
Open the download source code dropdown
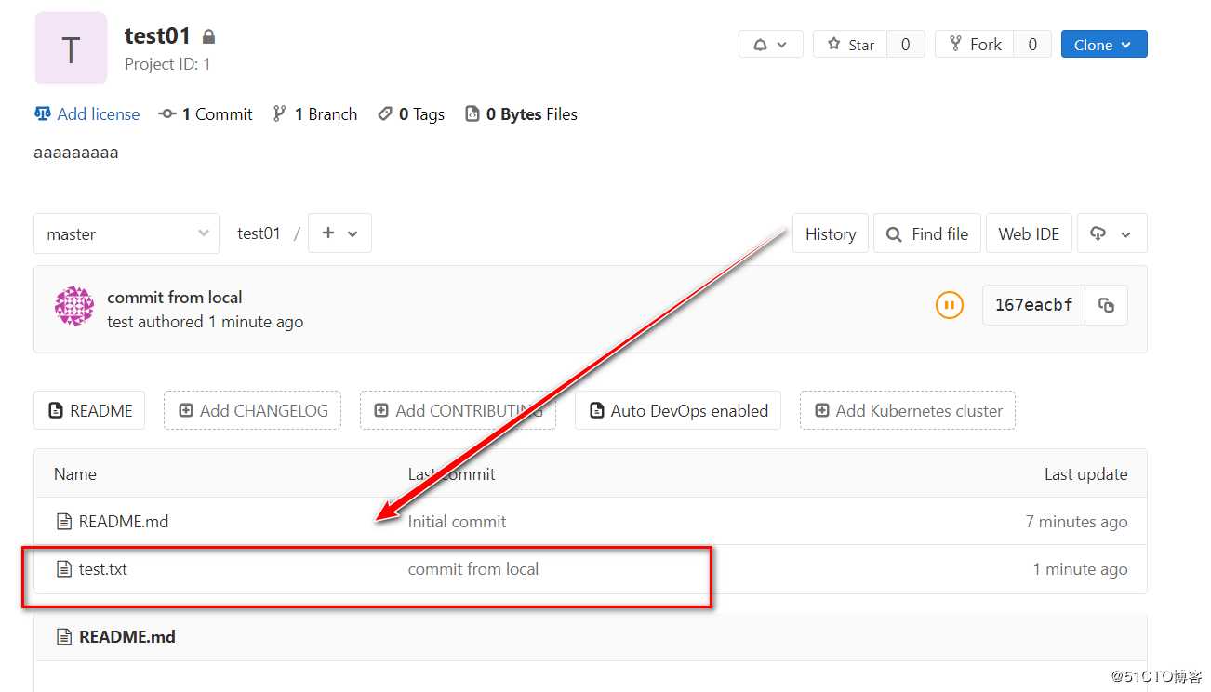click(1112, 233)
